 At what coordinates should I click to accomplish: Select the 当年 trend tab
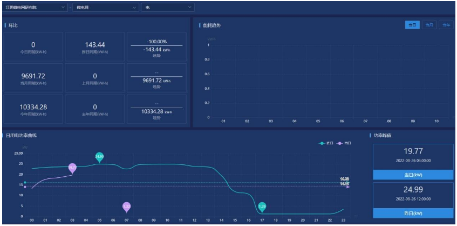[x=446, y=25]
